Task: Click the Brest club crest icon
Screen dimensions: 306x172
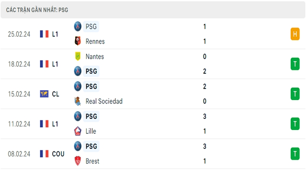Action: point(78,161)
